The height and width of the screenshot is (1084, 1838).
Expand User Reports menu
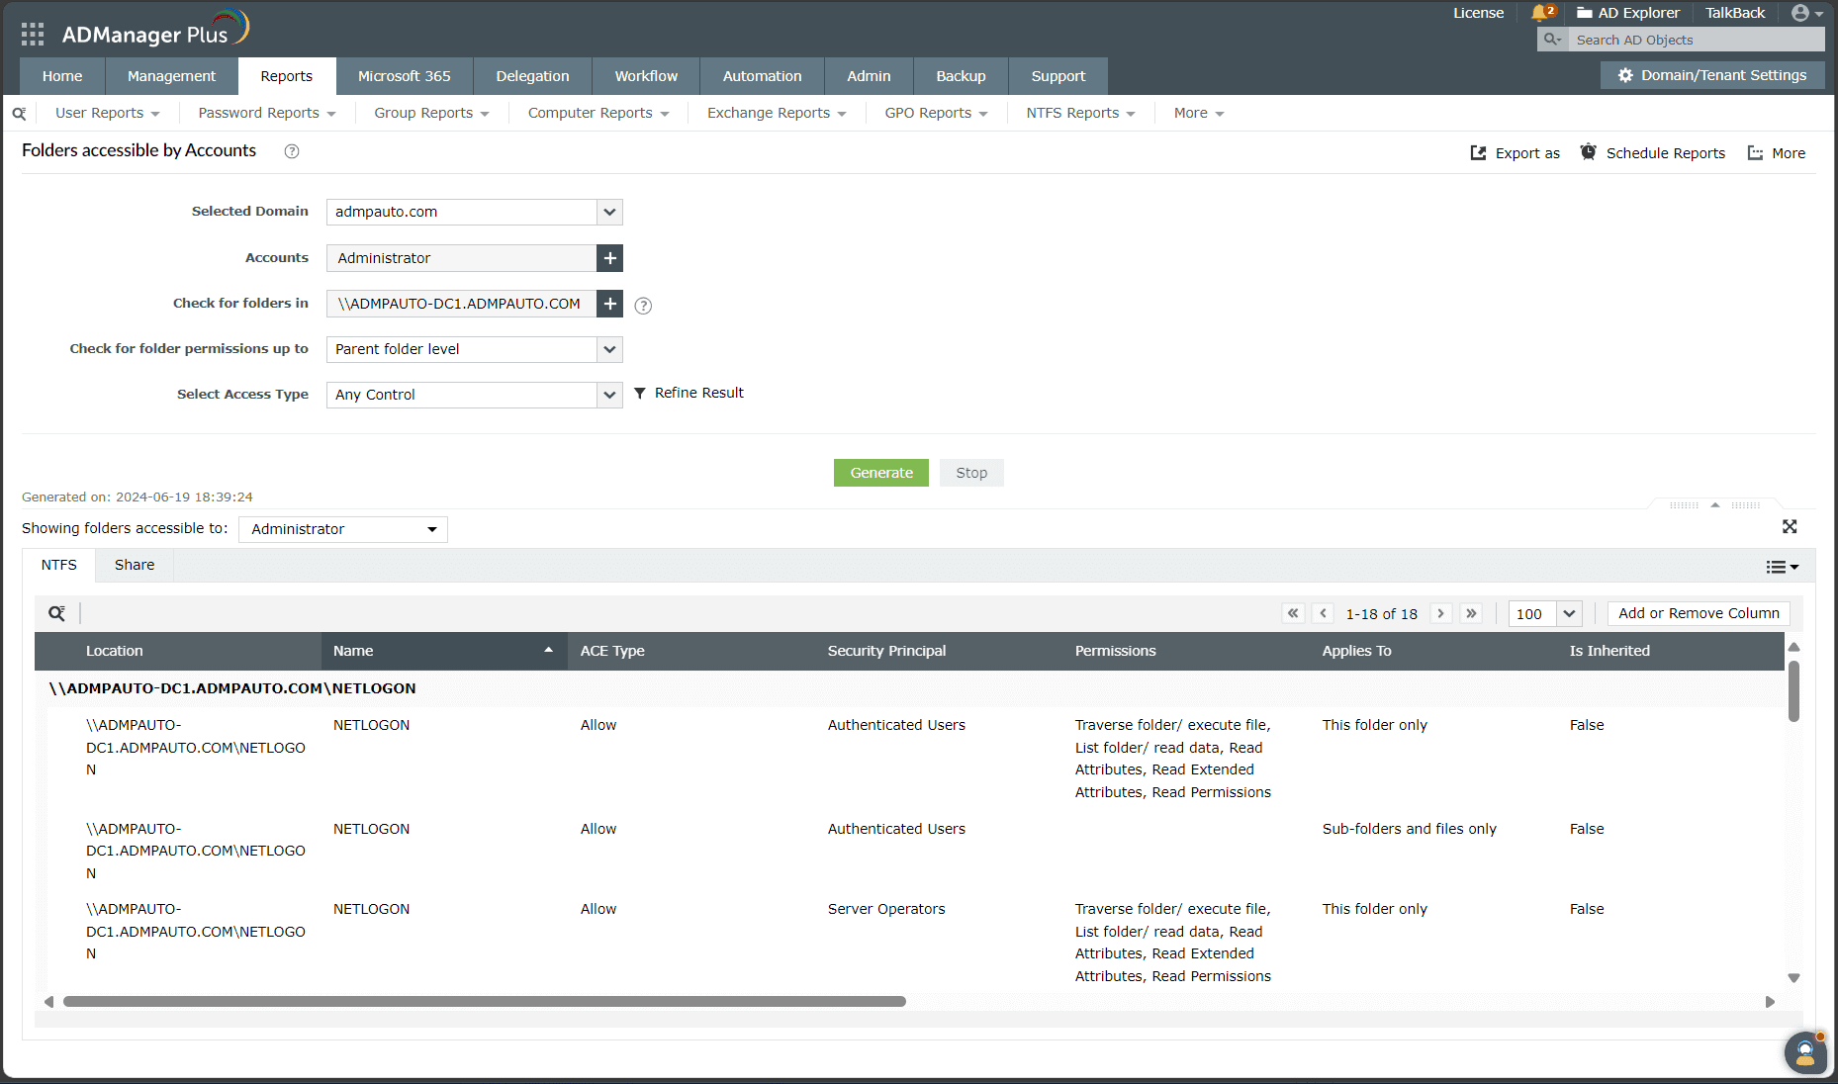click(107, 113)
